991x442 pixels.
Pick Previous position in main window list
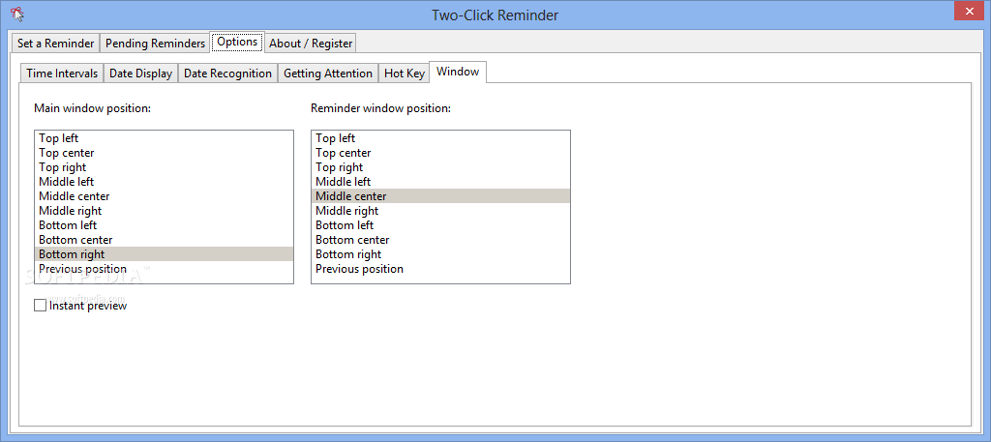pos(164,269)
